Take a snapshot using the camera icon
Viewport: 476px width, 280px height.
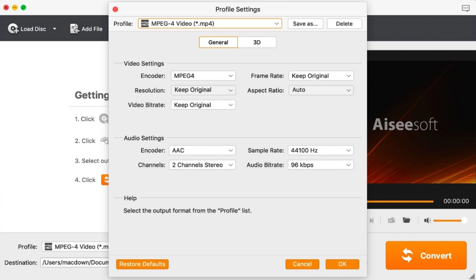pos(391,220)
